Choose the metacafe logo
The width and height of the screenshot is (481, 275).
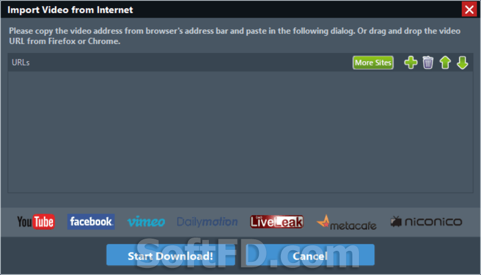point(346,223)
